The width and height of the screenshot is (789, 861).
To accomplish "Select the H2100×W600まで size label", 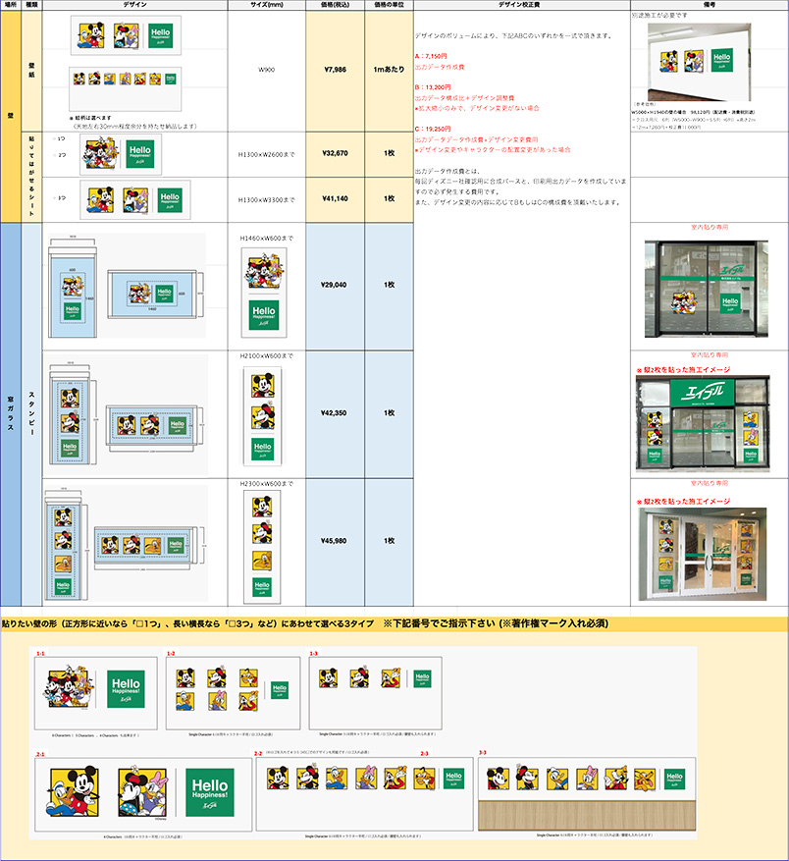I will click(266, 355).
